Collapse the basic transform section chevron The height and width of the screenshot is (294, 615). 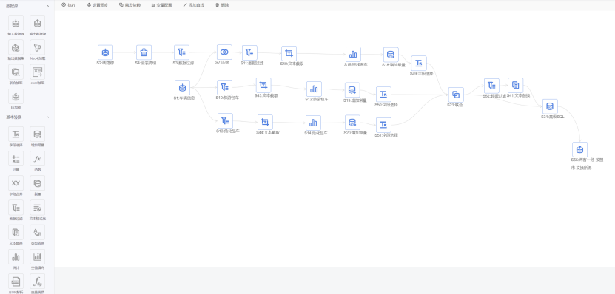[x=47, y=117]
